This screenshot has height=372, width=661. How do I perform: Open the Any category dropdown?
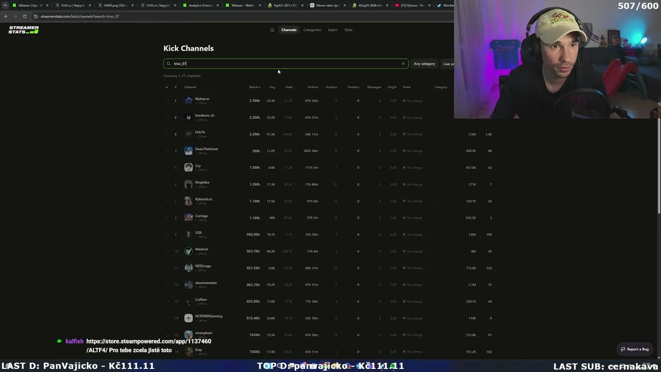tap(424, 64)
